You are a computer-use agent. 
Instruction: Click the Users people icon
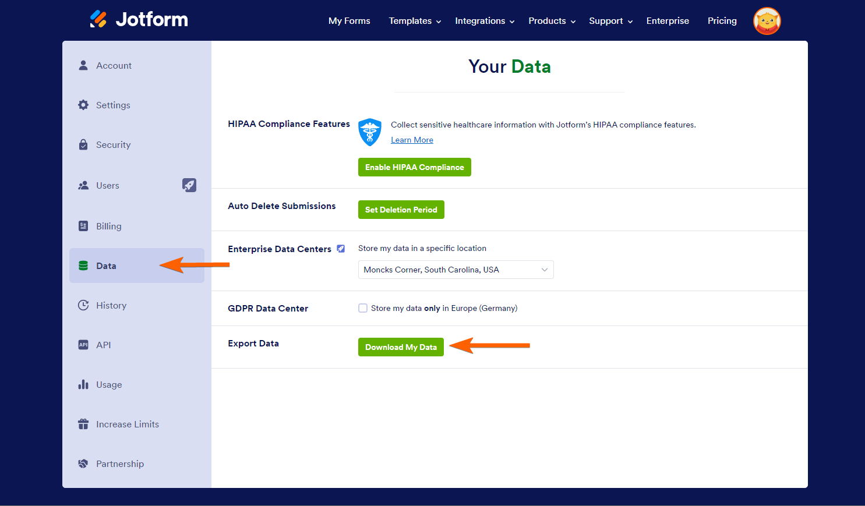coord(83,185)
